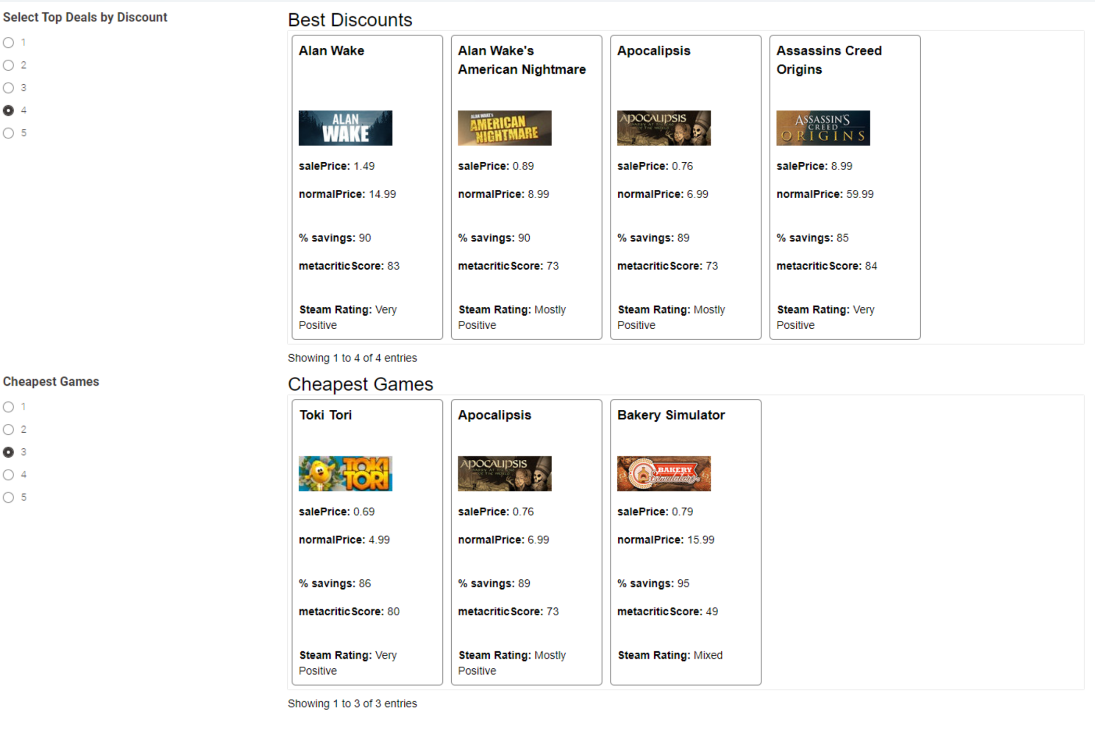
Task: Click the Bakery Simulator thumbnail
Action: click(x=664, y=474)
